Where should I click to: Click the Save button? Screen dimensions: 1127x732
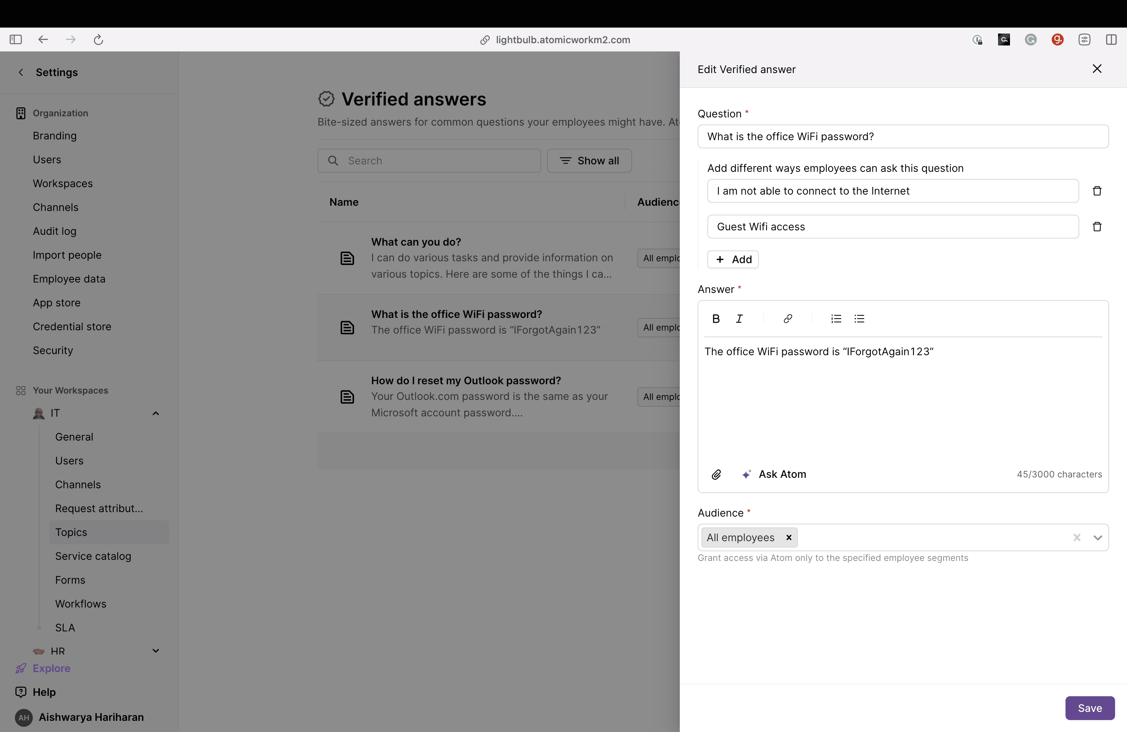point(1090,708)
